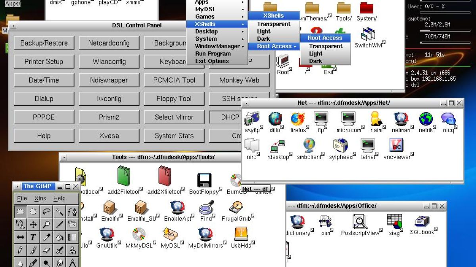Image resolution: width=476 pixels, height=267 pixels.
Task: Click the Net window title bar
Action: [x=344, y=103]
